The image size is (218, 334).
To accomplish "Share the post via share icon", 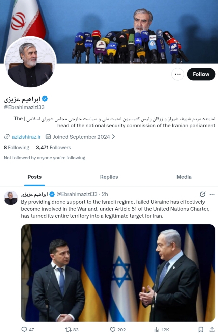I will [212, 329].
